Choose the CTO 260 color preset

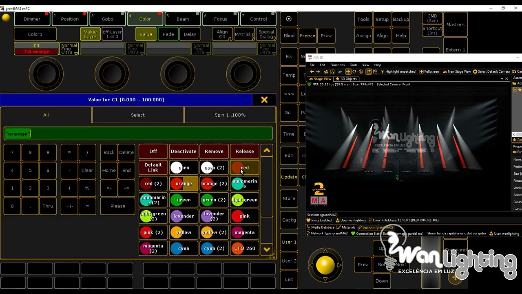click(x=245, y=248)
